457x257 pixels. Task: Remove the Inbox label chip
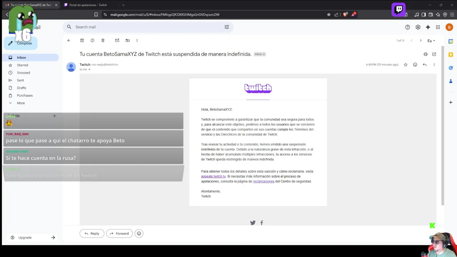tap(264, 54)
